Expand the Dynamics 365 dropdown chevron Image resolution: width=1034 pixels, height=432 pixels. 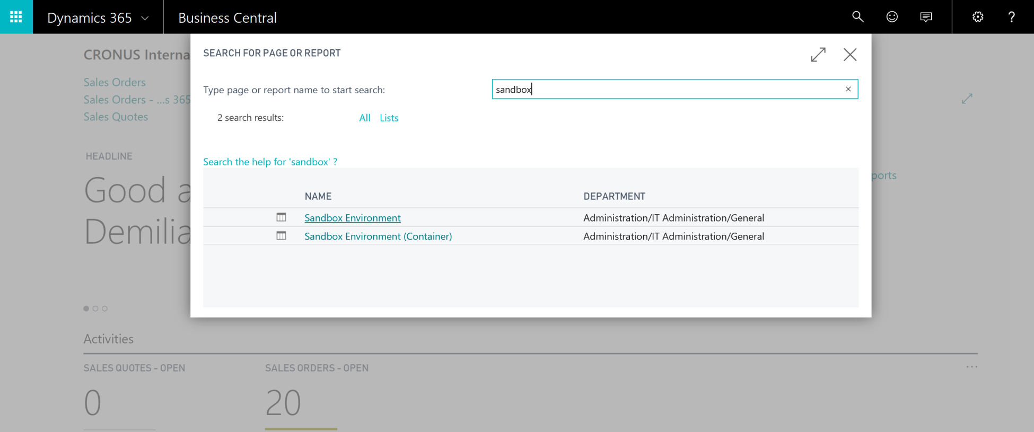pyautogui.click(x=145, y=18)
